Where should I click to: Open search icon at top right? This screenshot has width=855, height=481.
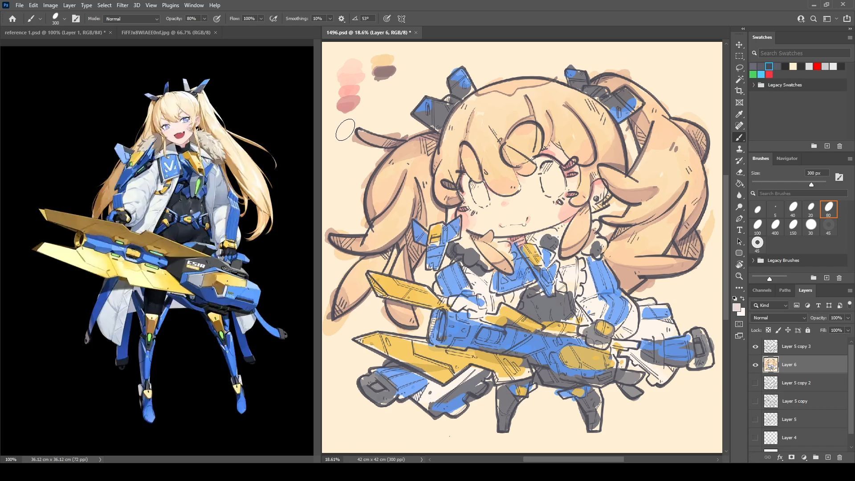[814, 19]
